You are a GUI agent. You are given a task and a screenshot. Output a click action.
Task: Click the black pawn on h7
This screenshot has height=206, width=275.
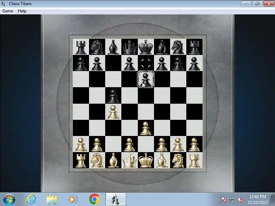click(x=194, y=64)
